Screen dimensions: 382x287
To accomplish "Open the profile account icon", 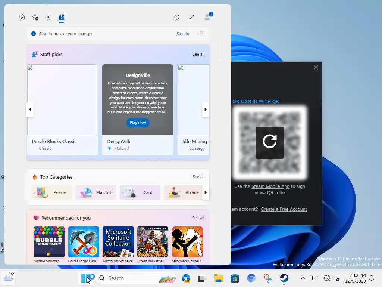I will coord(208,16).
